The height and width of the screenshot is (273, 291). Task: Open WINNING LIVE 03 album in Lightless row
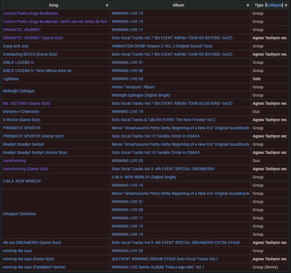(127, 79)
